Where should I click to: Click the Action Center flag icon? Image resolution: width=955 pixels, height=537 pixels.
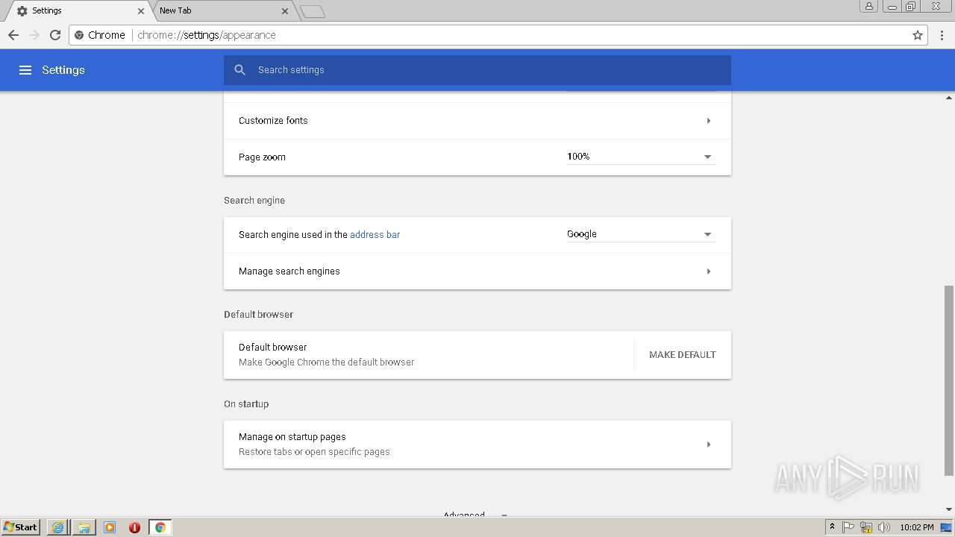click(x=848, y=527)
